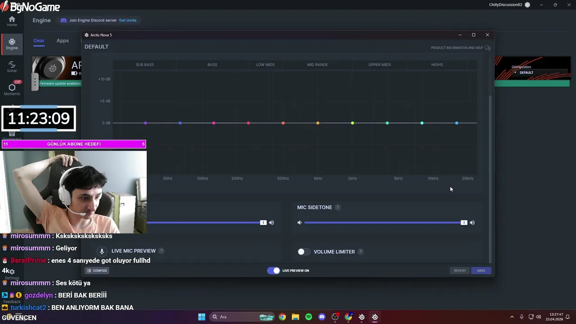This screenshot has width=576, height=324.
Task: Click the mic sidetone low-volume speaker icon
Action: click(300, 223)
